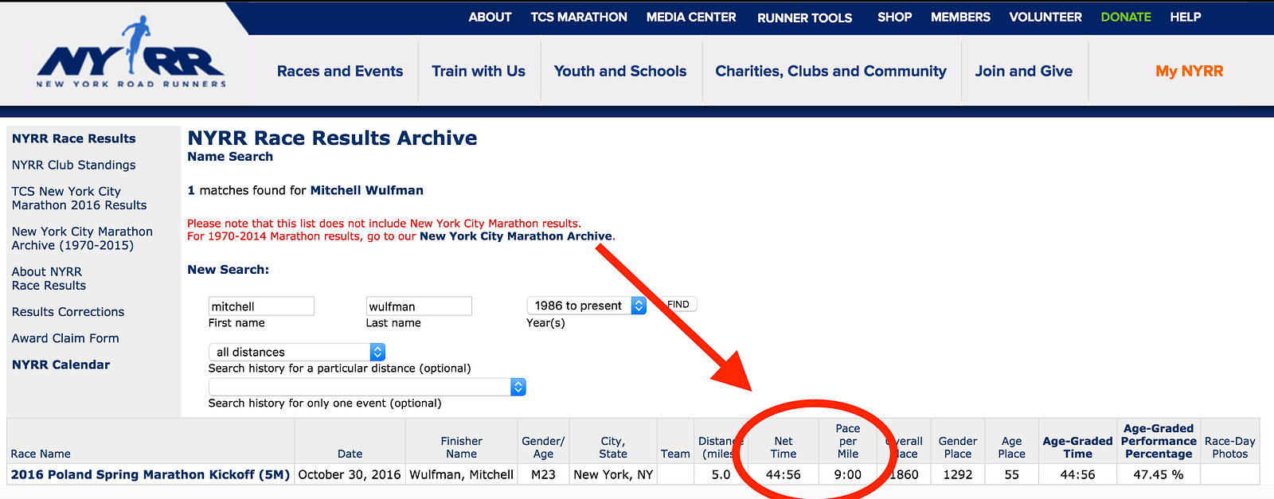Click the New York, NY cell
This screenshot has height=499, width=1274.
613,474
